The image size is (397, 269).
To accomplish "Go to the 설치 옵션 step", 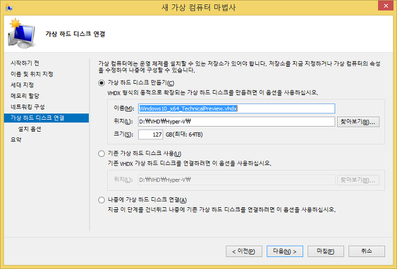I will pyautogui.click(x=30, y=129).
